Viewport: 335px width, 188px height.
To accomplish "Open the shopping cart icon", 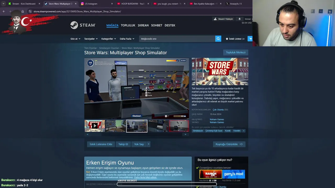I will point(250,39).
